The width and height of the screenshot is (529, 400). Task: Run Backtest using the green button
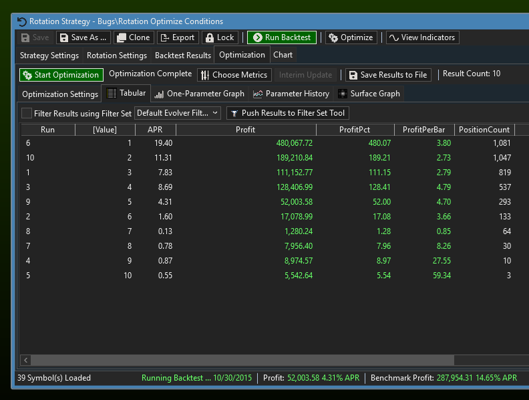coord(281,38)
